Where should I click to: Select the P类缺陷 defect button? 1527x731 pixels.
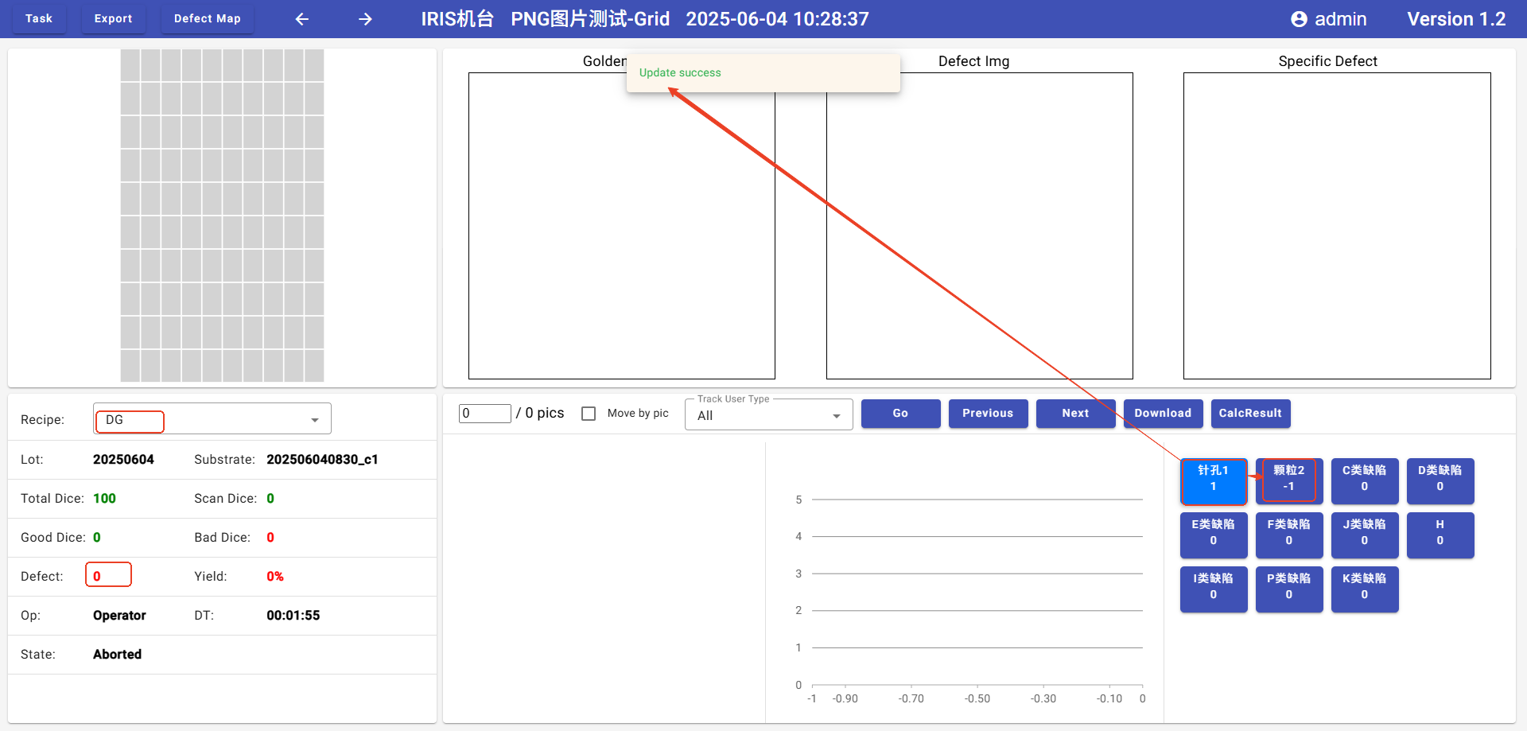click(1289, 589)
